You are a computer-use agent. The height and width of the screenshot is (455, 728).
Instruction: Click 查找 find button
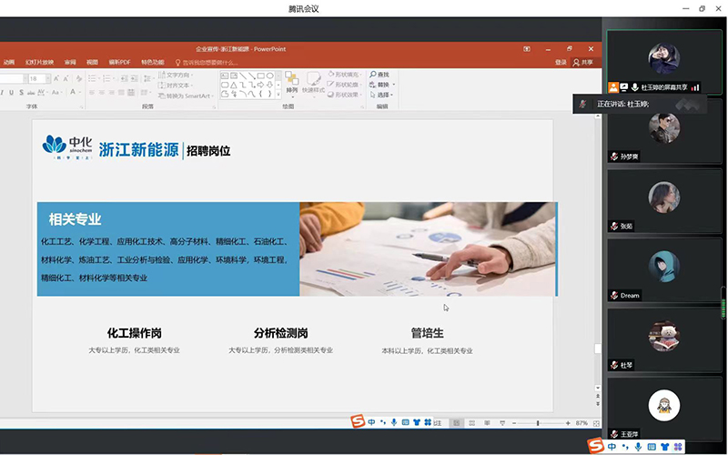click(379, 75)
